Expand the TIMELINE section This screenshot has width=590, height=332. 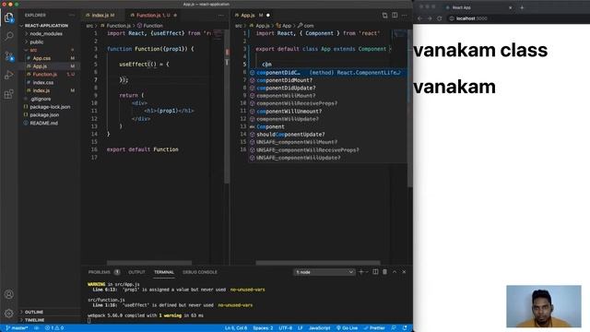(49, 320)
